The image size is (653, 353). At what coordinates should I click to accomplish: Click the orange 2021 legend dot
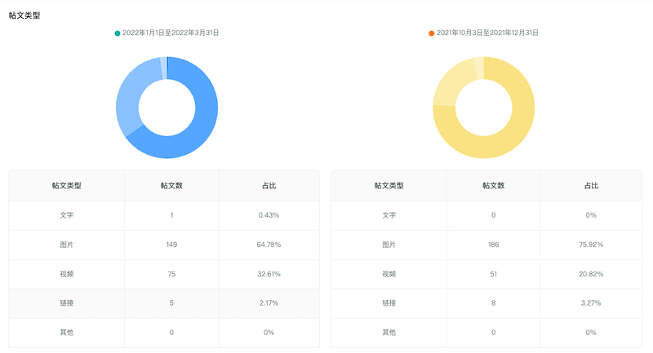tap(432, 33)
